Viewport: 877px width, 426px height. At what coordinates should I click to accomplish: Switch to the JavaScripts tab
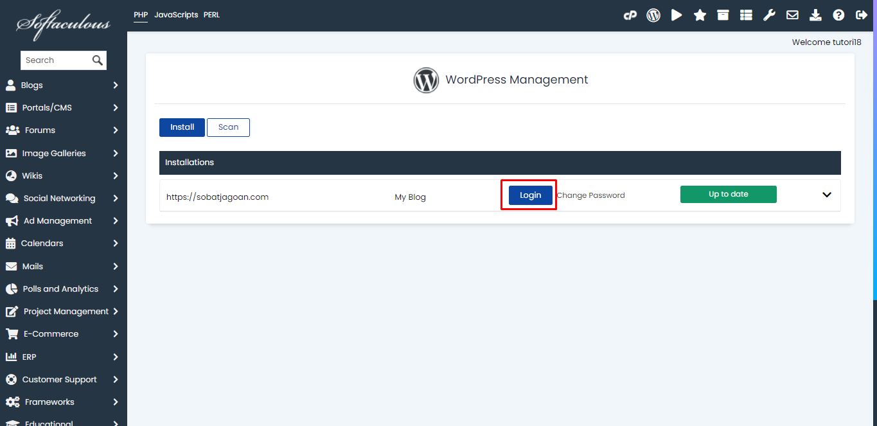pyautogui.click(x=176, y=15)
